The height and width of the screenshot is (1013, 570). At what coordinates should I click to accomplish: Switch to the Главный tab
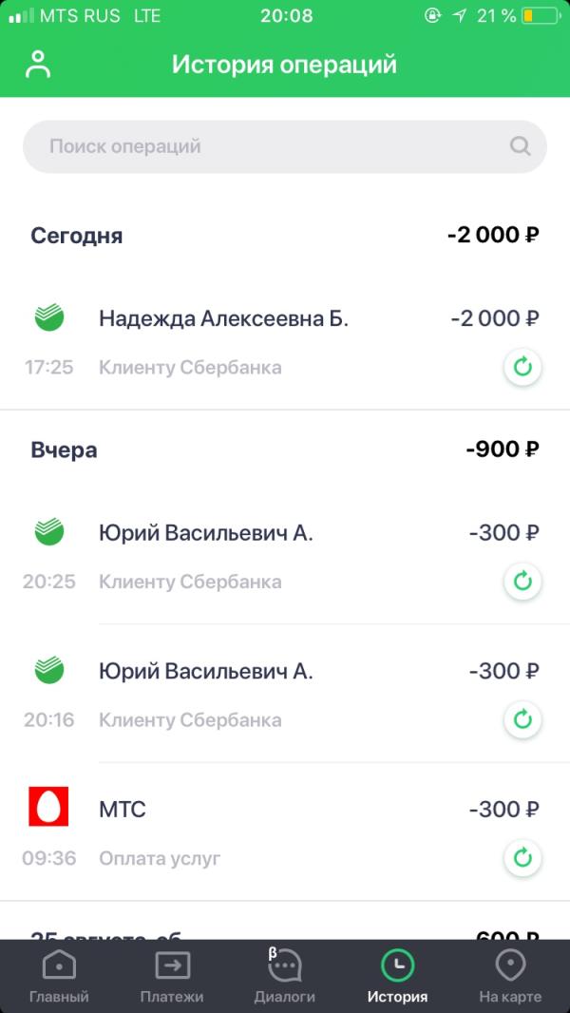tap(60, 977)
